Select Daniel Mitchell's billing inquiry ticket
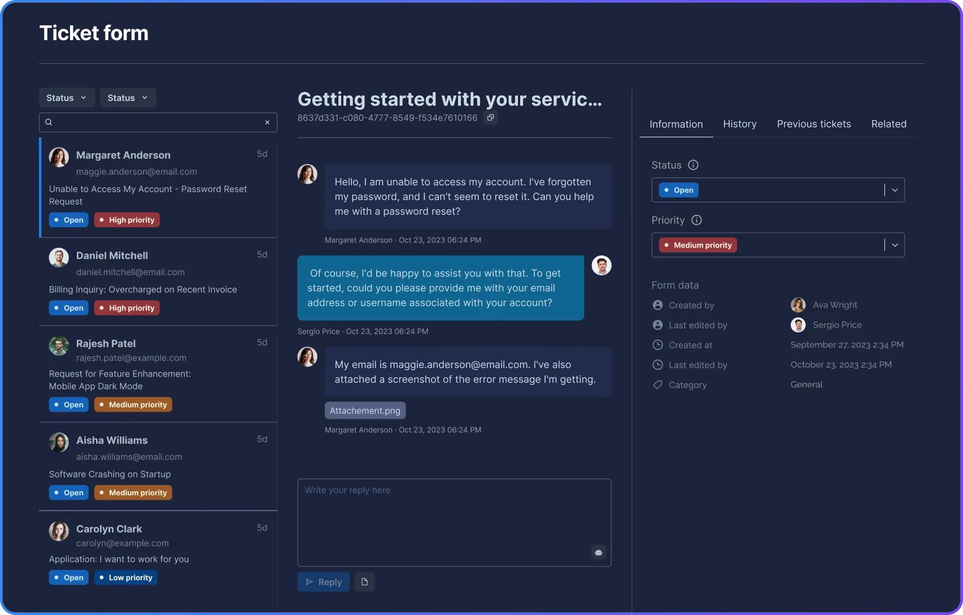The image size is (963, 615). point(158,281)
